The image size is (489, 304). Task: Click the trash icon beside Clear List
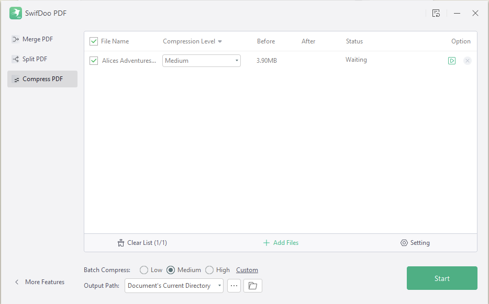(x=121, y=243)
